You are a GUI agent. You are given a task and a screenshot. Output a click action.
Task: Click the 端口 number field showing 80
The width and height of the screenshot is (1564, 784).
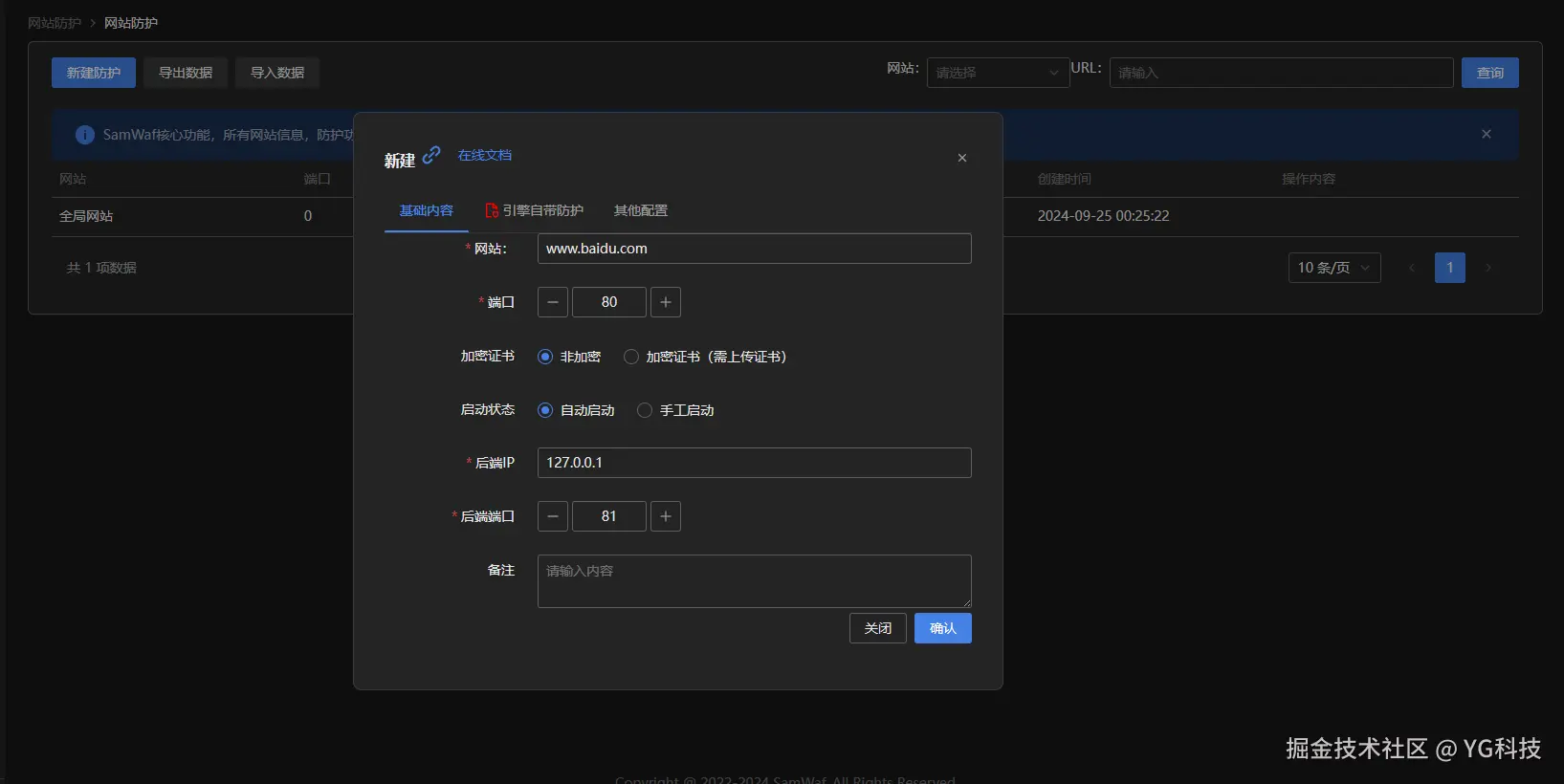tap(609, 302)
